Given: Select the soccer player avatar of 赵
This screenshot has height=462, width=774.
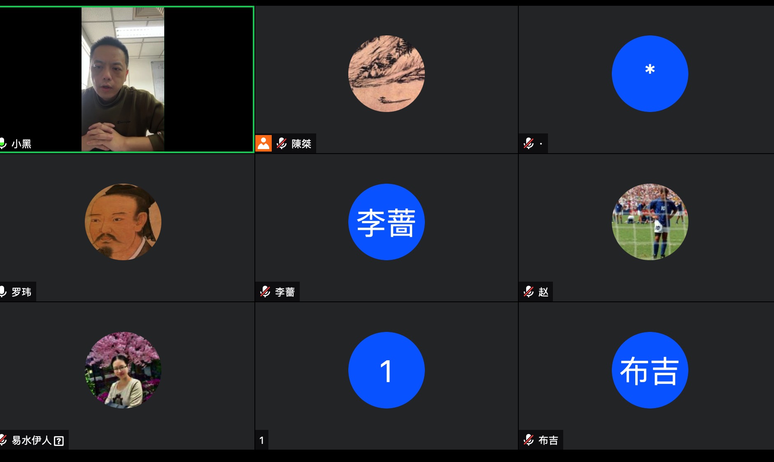Looking at the screenshot, I should [x=650, y=222].
